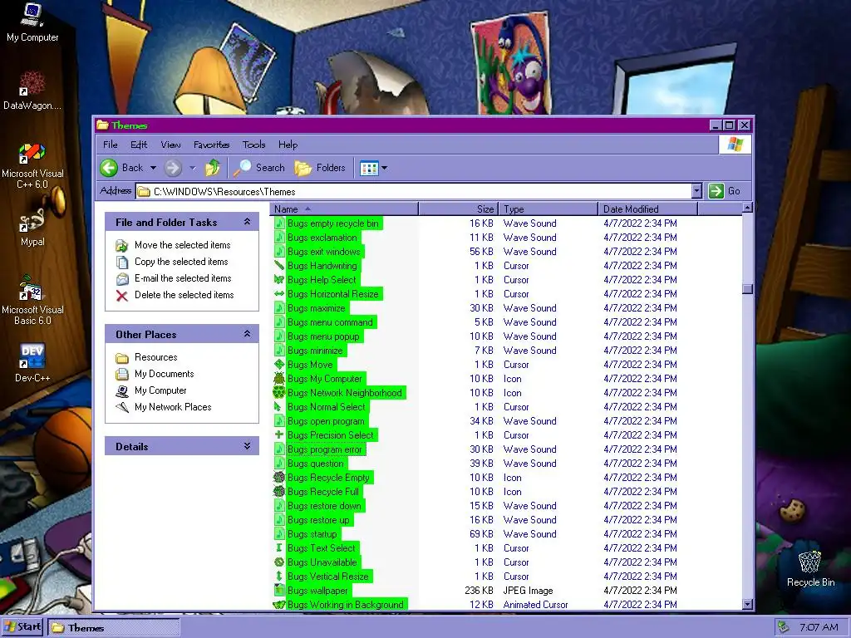This screenshot has height=638, width=851.
Task: Select the Bugs wallpaper JPEG icon
Action: [279, 591]
